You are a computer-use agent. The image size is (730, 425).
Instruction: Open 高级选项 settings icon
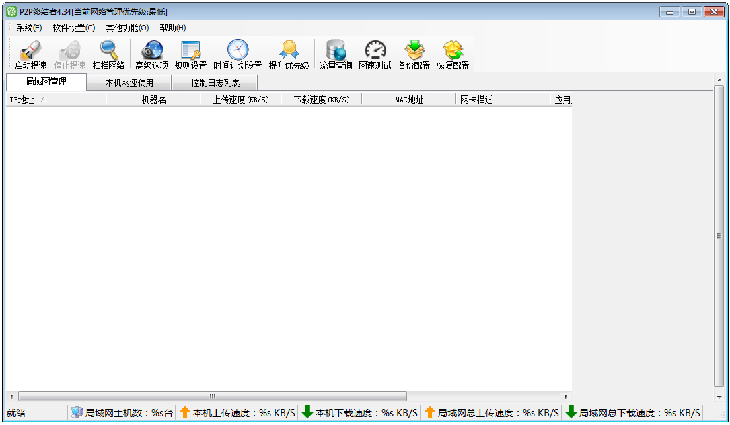152,50
